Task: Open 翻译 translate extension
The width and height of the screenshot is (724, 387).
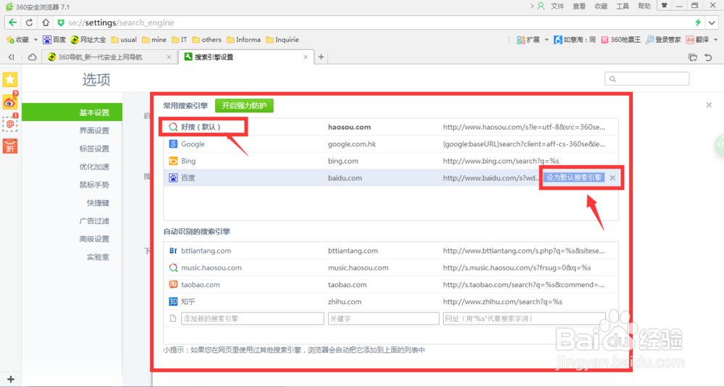Action: pyautogui.click(x=697, y=40)
